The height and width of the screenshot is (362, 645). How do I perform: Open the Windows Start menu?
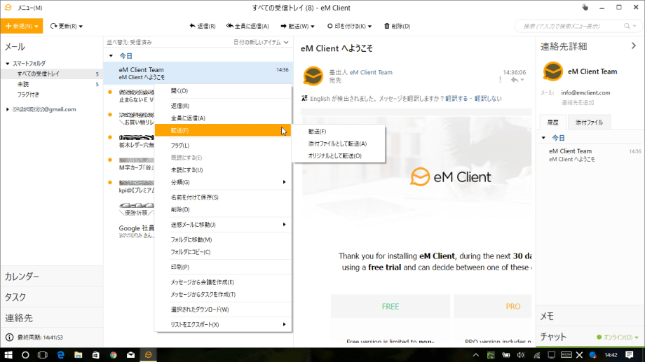tap(8, 354)
